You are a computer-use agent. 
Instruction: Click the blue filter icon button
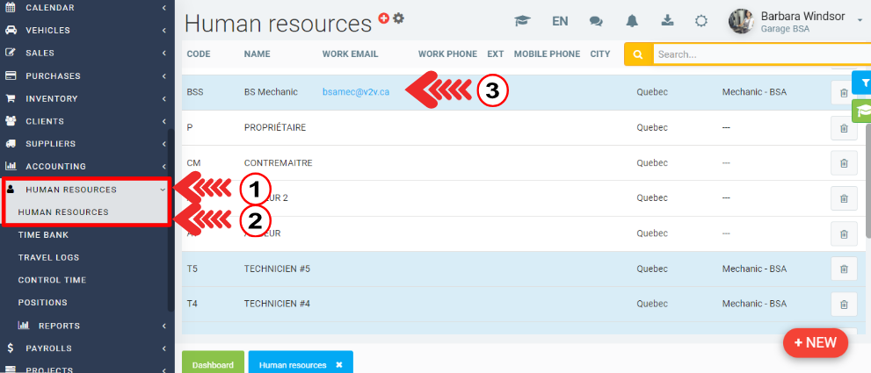tap(864, 83)
